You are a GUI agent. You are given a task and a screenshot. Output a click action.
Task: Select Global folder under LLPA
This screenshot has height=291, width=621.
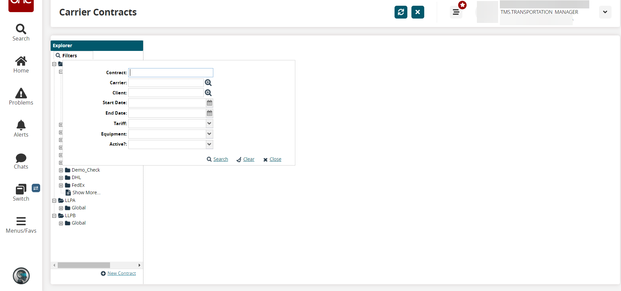79,208
